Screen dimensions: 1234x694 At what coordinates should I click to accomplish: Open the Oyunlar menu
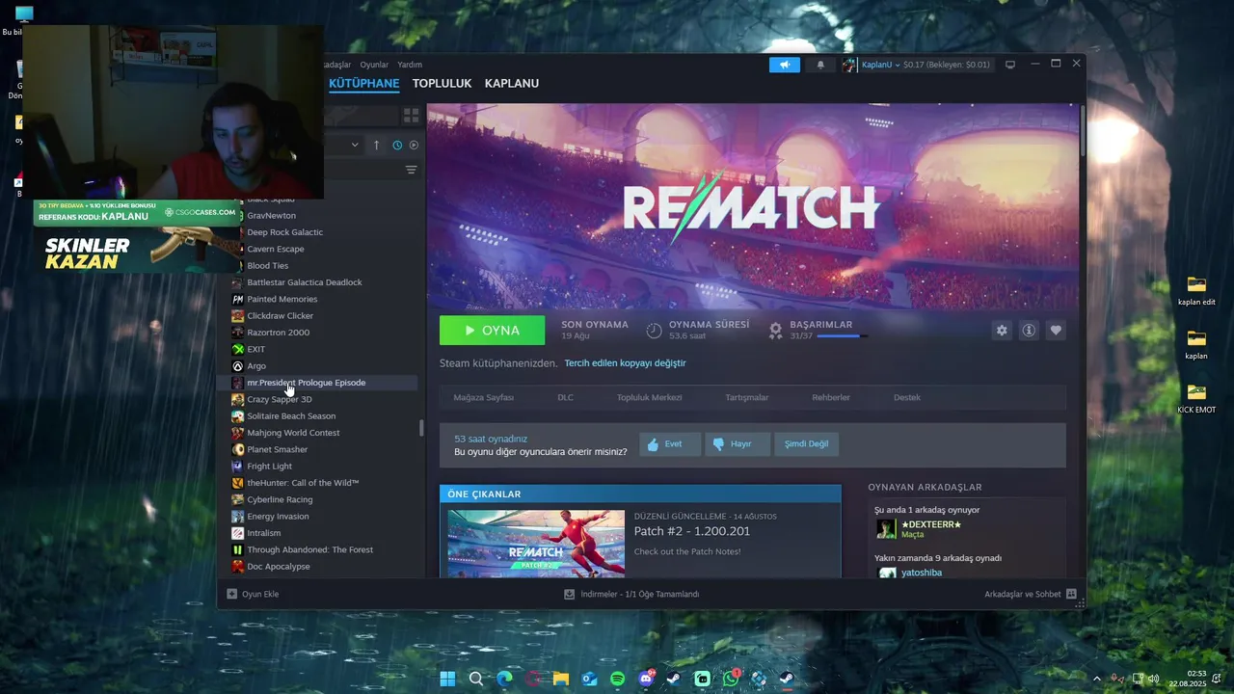tap(374, 65)
